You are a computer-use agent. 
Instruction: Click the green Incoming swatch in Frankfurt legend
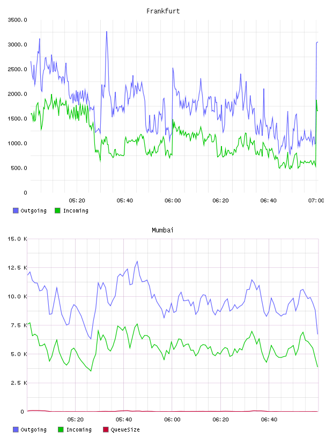(57, 210)
